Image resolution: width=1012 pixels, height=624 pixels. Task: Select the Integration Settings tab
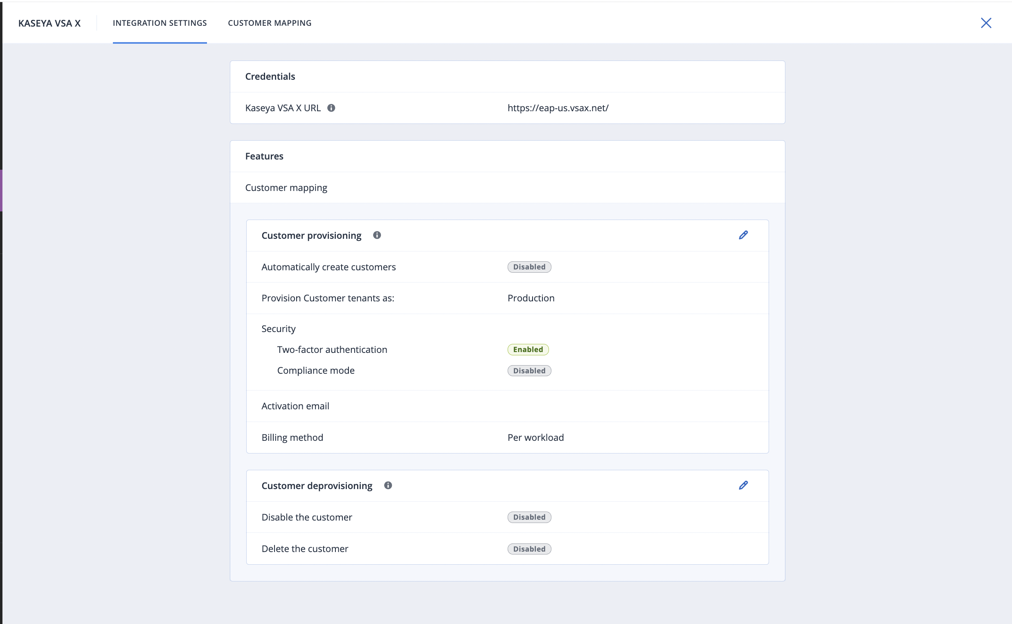[160, 23]
